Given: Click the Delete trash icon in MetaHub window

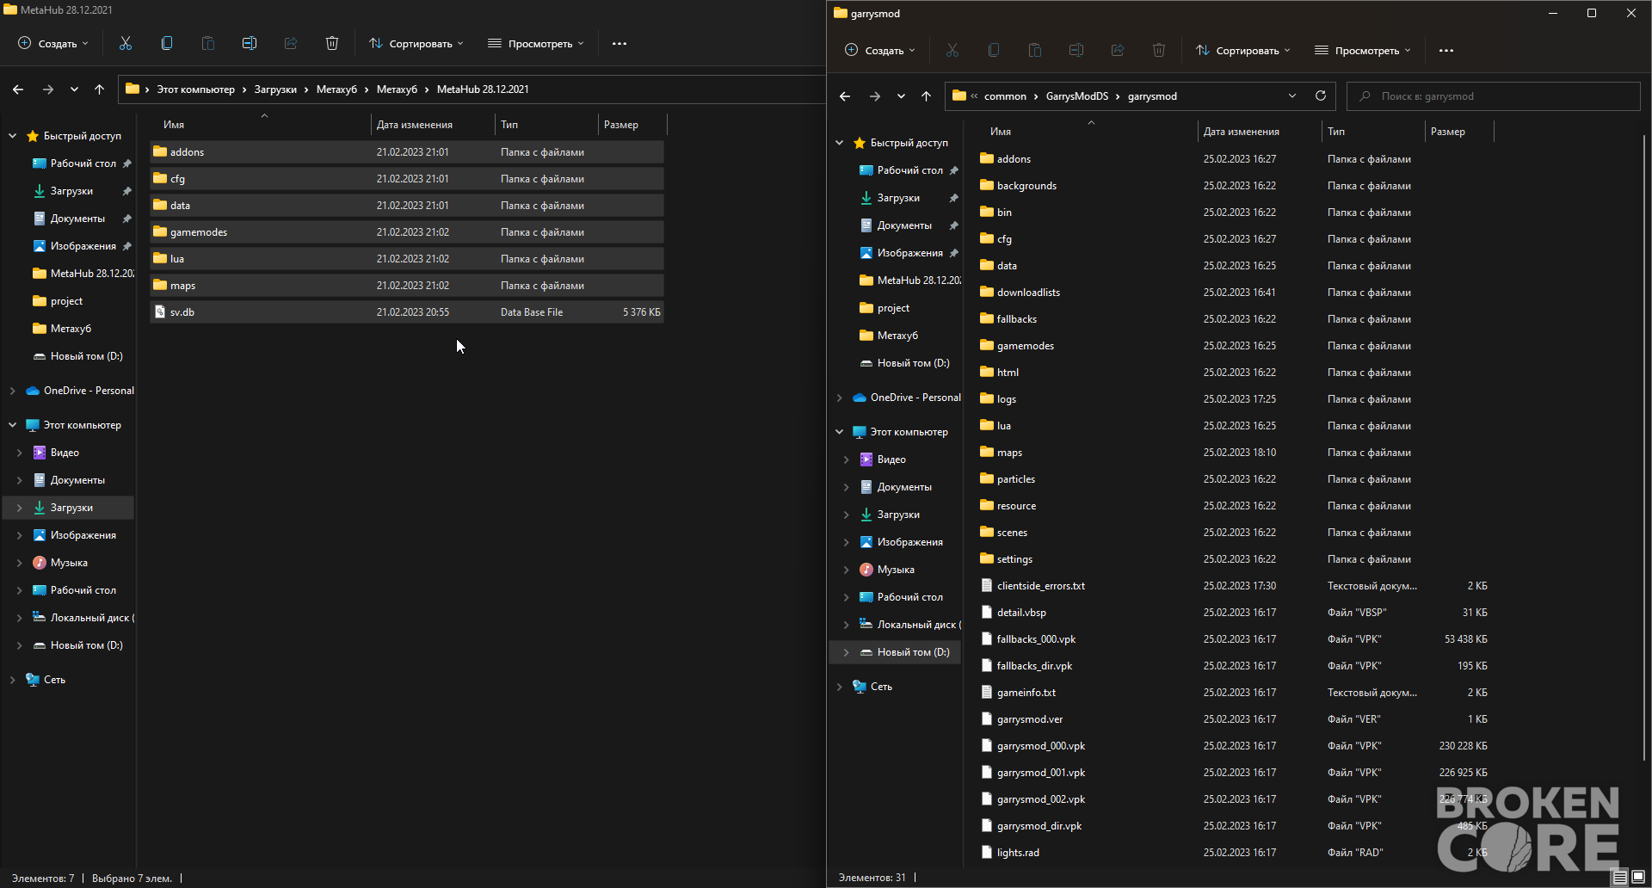Looking at the screenshot, I should point(332,43).
